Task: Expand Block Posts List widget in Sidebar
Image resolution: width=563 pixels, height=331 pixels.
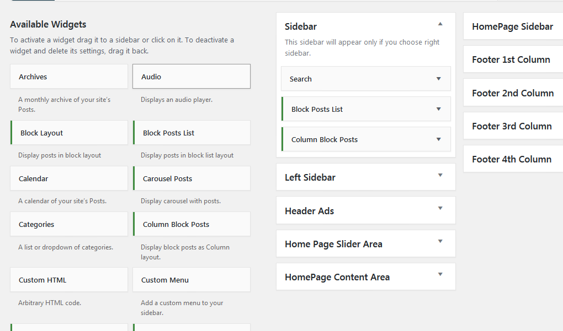Action: point(439,109)
